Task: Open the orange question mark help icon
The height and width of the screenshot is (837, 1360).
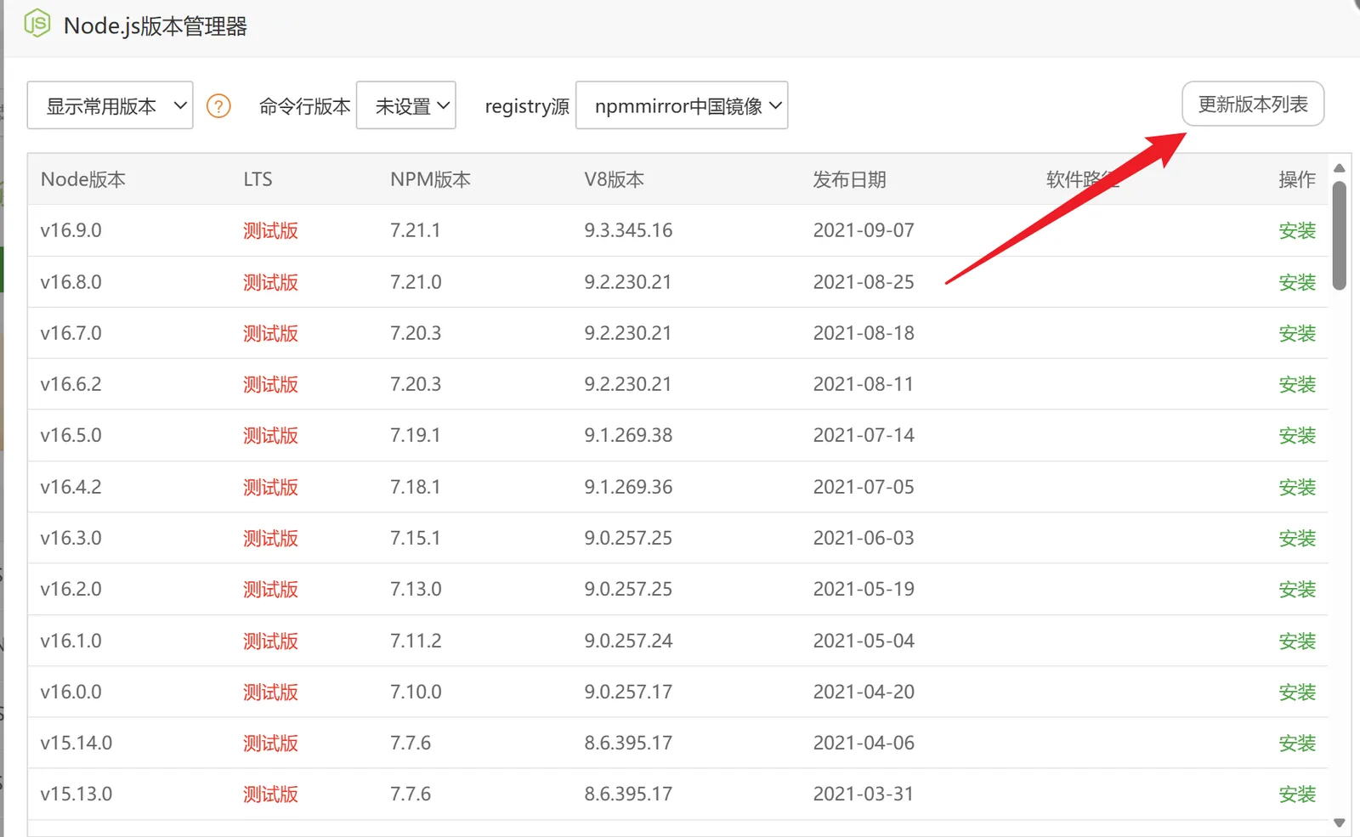Action: [218, 106]
